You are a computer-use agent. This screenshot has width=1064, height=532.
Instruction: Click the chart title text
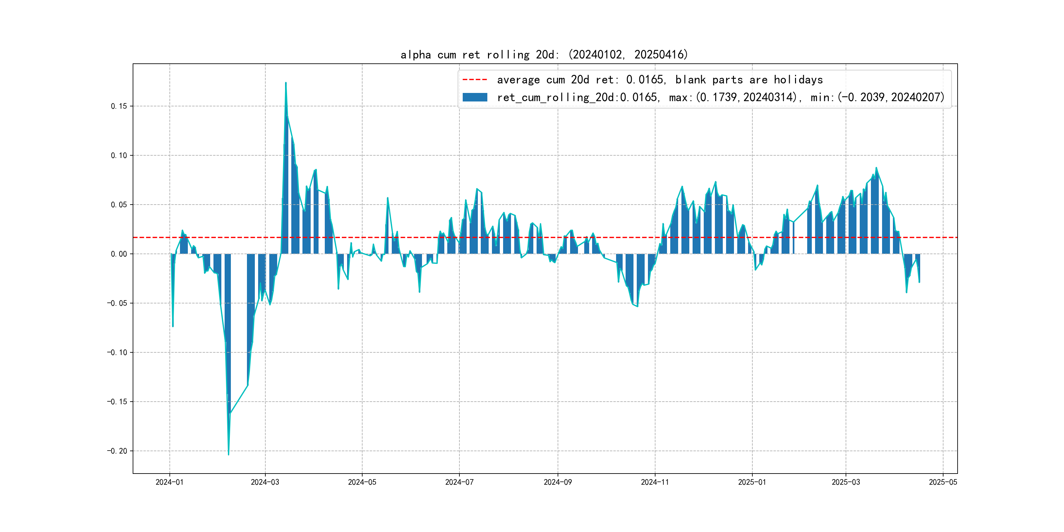[544, 55]
